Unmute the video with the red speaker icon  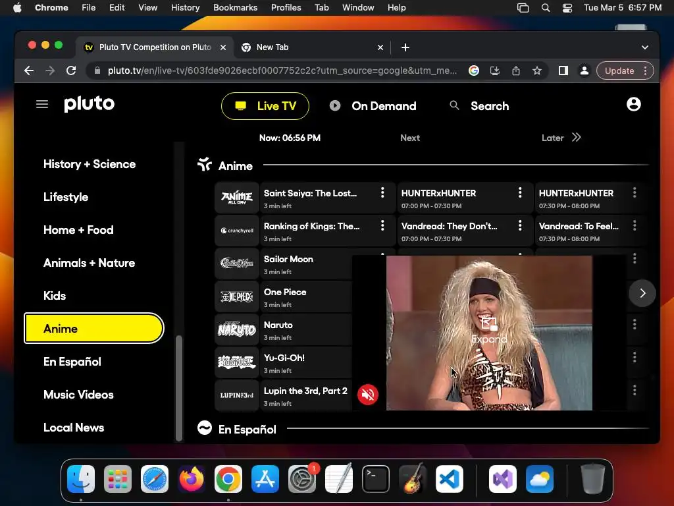tap(367, 394)
